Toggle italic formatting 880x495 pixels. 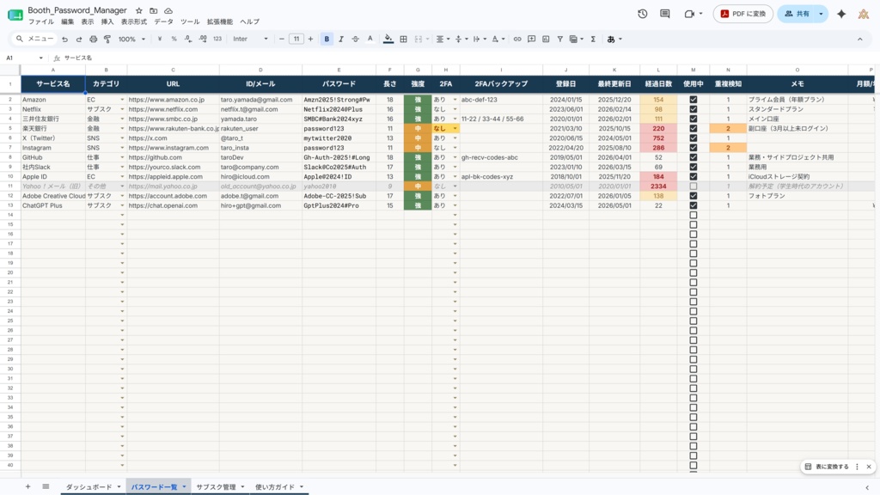(340, 40)
